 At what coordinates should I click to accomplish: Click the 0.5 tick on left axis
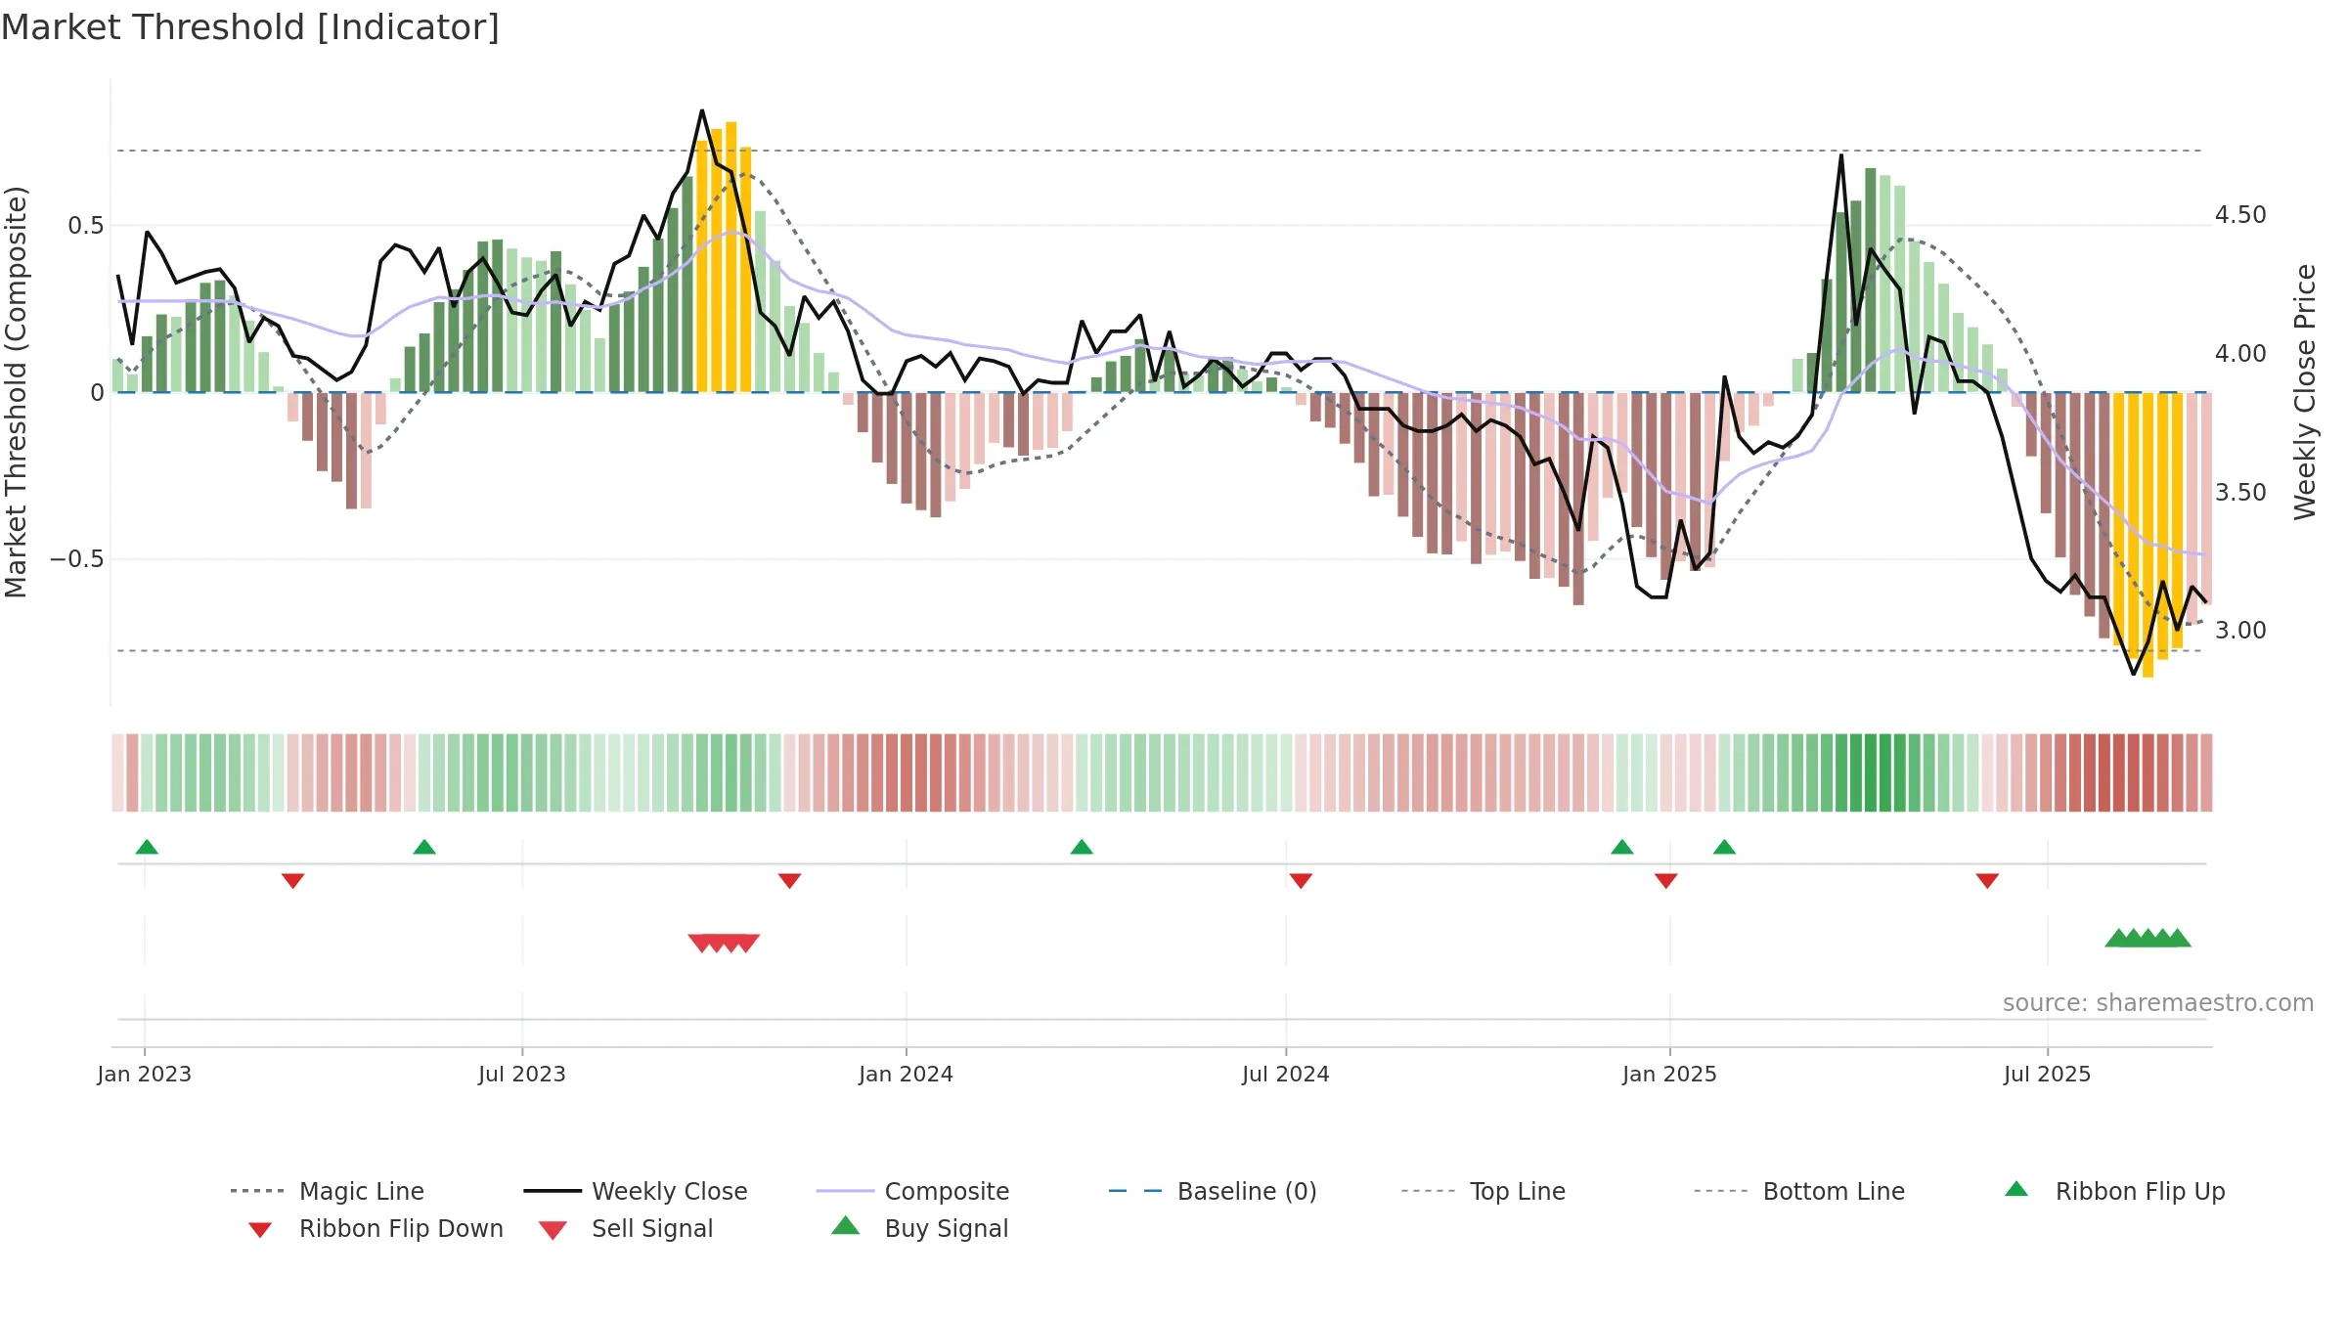coord(85,226)
